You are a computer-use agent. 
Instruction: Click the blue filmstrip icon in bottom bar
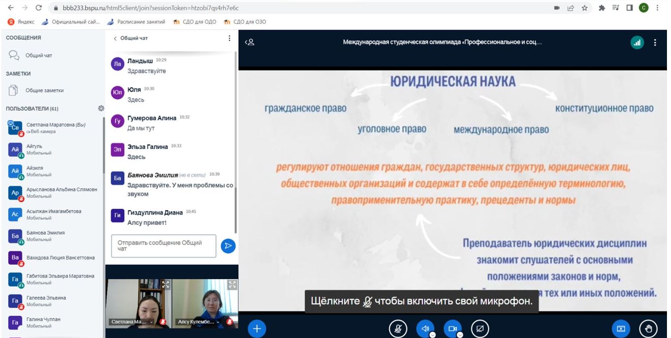point(621,329)
